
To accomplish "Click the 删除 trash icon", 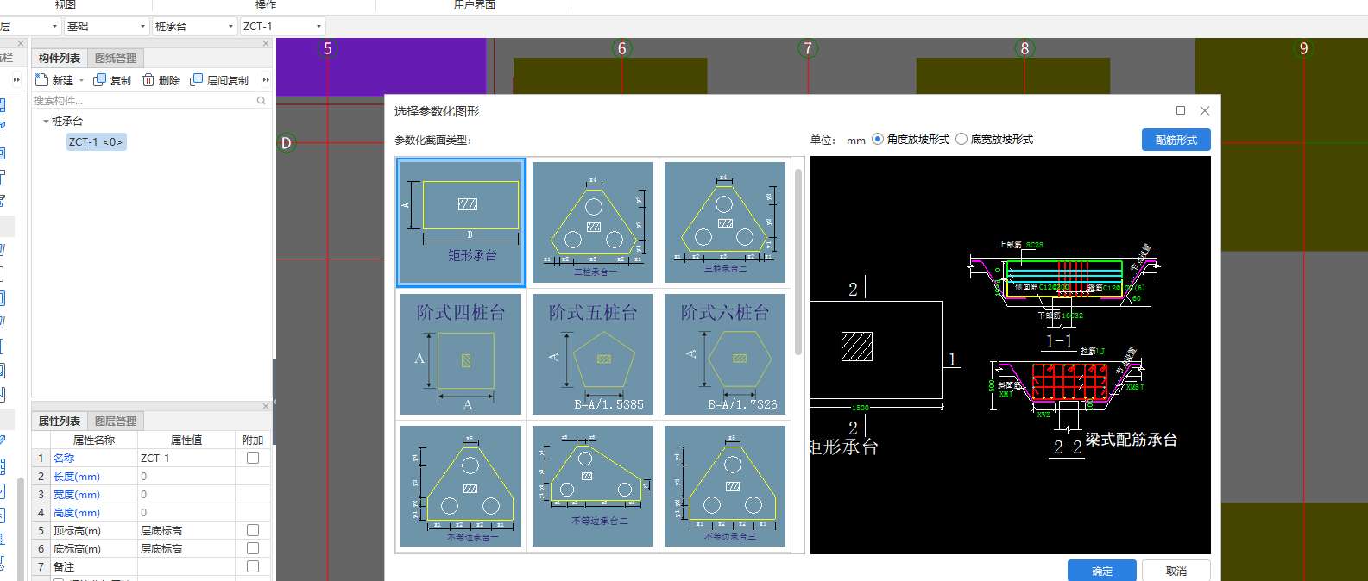I will pyautogui.click(x=148, y=80).
